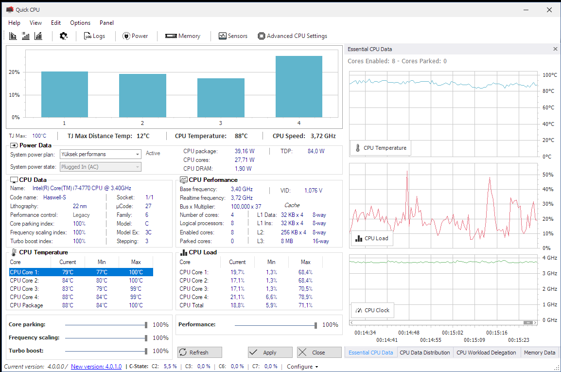Open the System power plan dropdown

coord(101,154)
